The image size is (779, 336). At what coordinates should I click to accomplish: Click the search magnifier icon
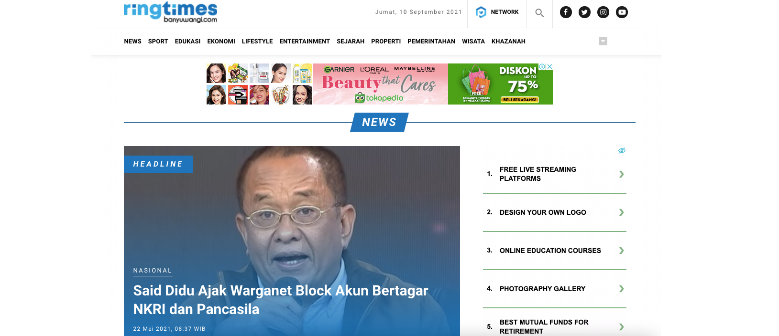[x=539, y=13]
